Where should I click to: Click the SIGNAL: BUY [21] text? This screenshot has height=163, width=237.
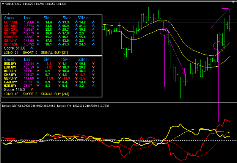[x=54, y=53]
